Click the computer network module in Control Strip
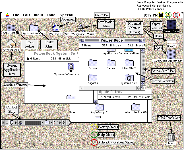Viewport: 184px width, 150px height. coord(12,123)
